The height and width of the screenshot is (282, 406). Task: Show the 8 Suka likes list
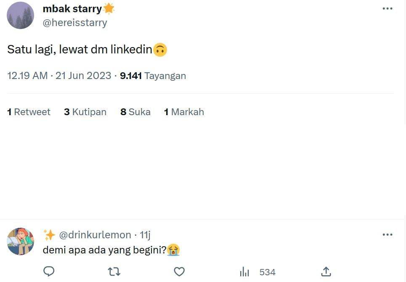pos(135,112)
